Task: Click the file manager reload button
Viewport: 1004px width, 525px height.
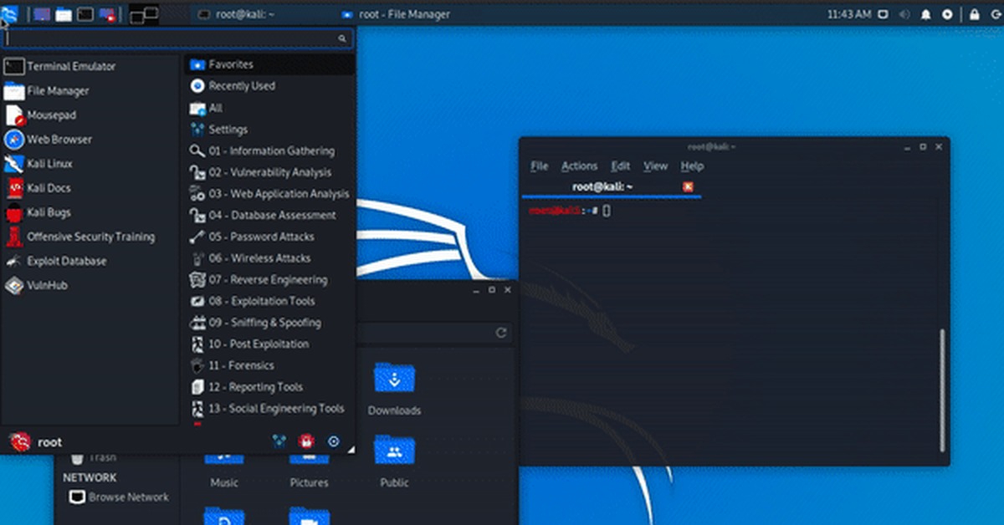Action: click(501, 333)
